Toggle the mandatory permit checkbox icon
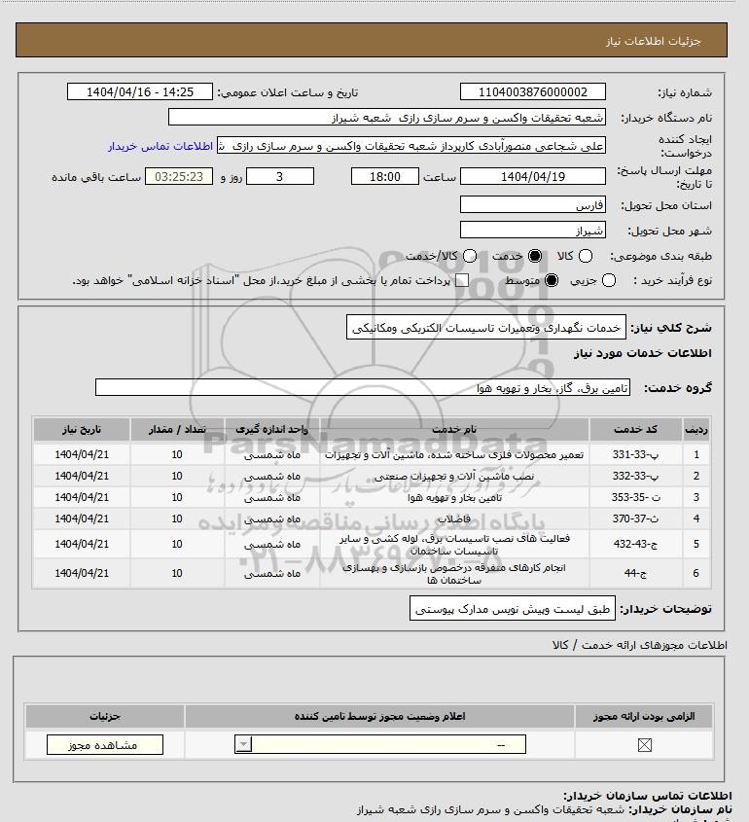This screenshot has height=822, width=749. coord(644,744)
